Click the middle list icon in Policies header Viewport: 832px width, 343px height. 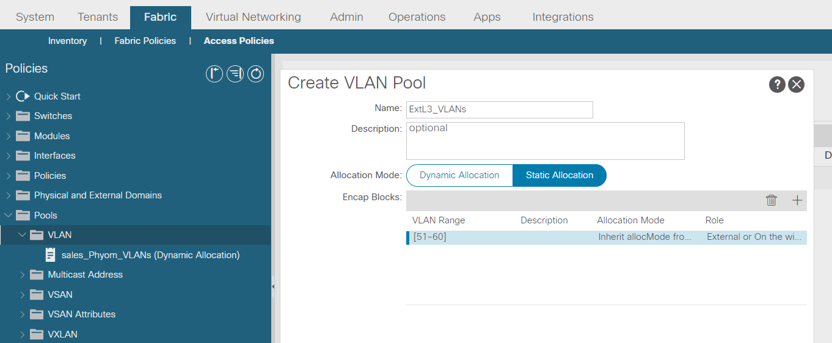[x=235, y=74]
